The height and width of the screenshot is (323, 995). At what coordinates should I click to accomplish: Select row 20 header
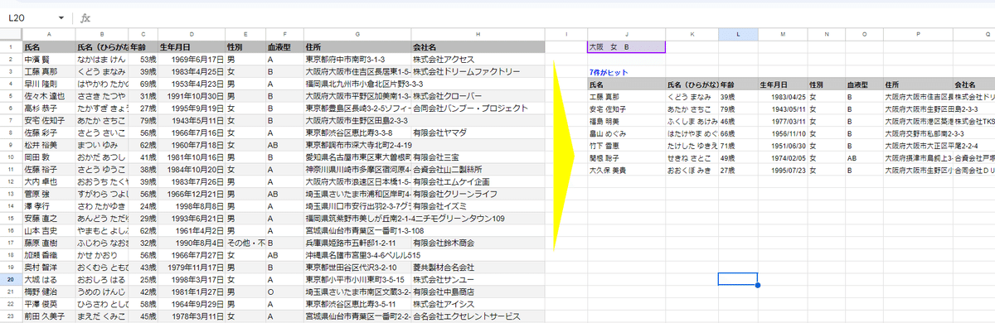pyautogui.click(x=10, y=279)
